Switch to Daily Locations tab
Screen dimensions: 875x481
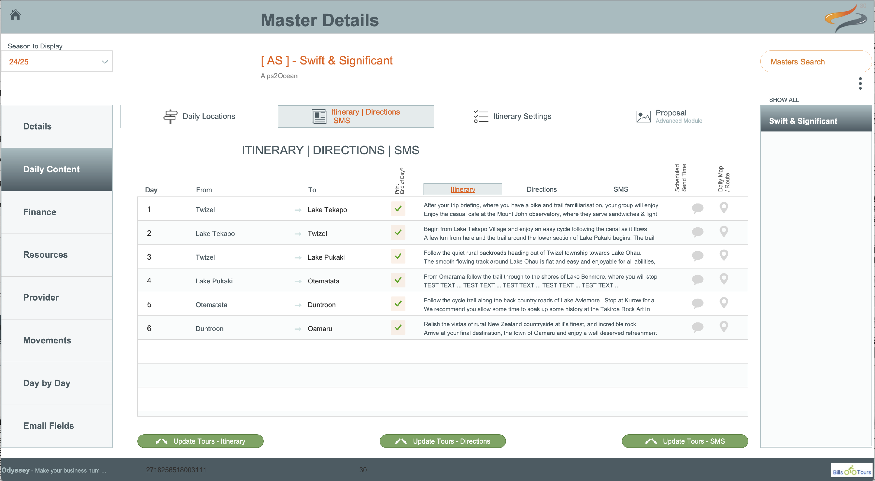[x=199, y=116]
